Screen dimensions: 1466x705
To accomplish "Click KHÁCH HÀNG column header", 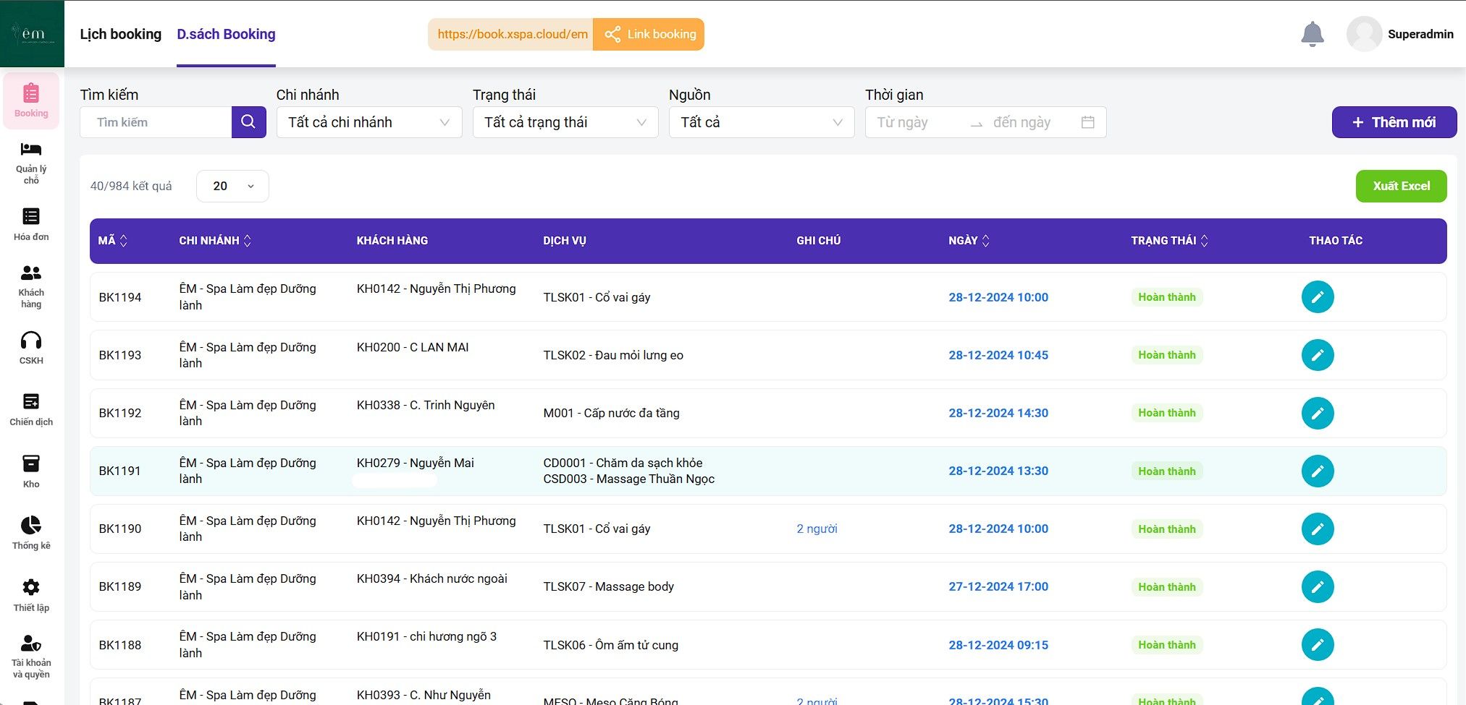I will coord(392,241).
